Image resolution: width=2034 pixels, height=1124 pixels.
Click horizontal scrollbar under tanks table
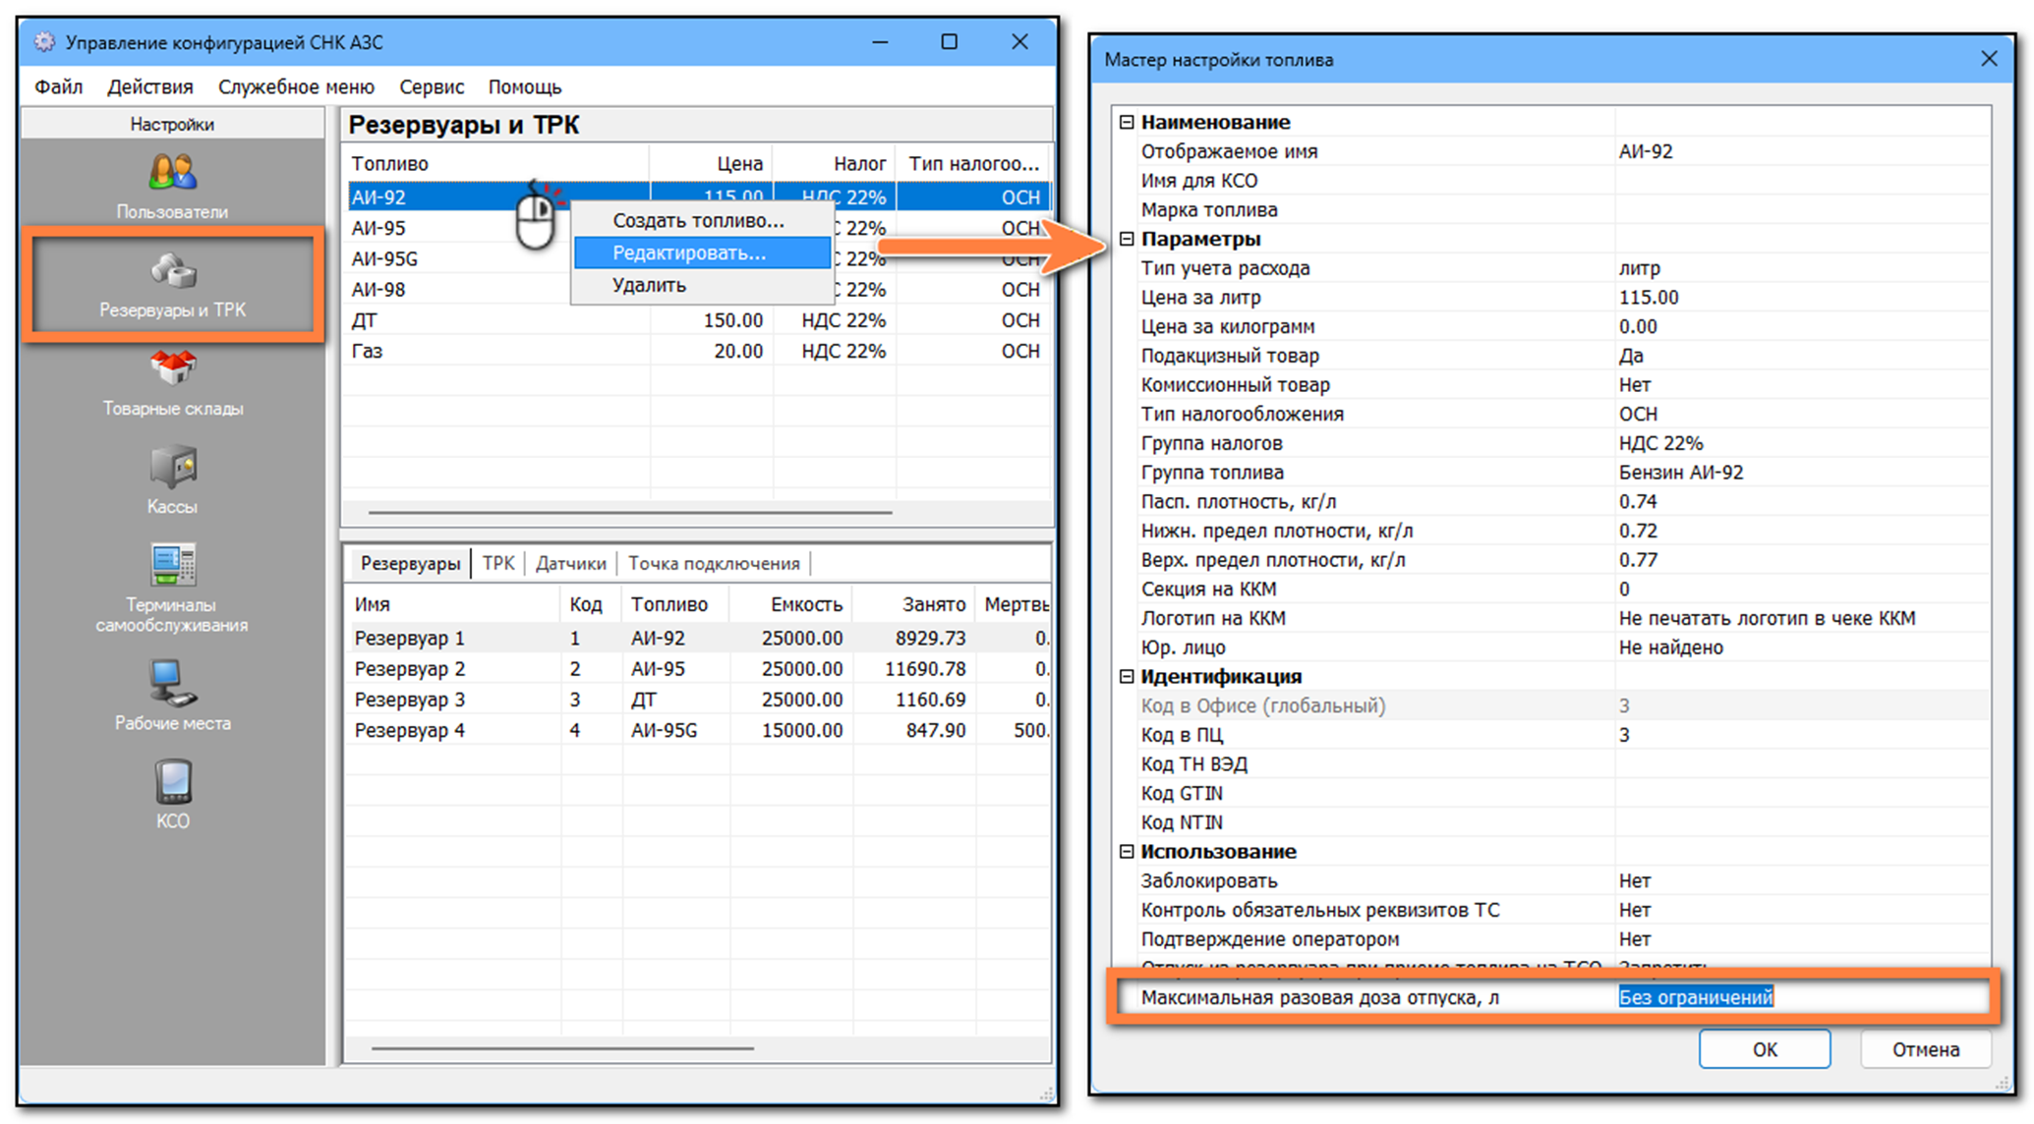click(x=562, y=1048)
